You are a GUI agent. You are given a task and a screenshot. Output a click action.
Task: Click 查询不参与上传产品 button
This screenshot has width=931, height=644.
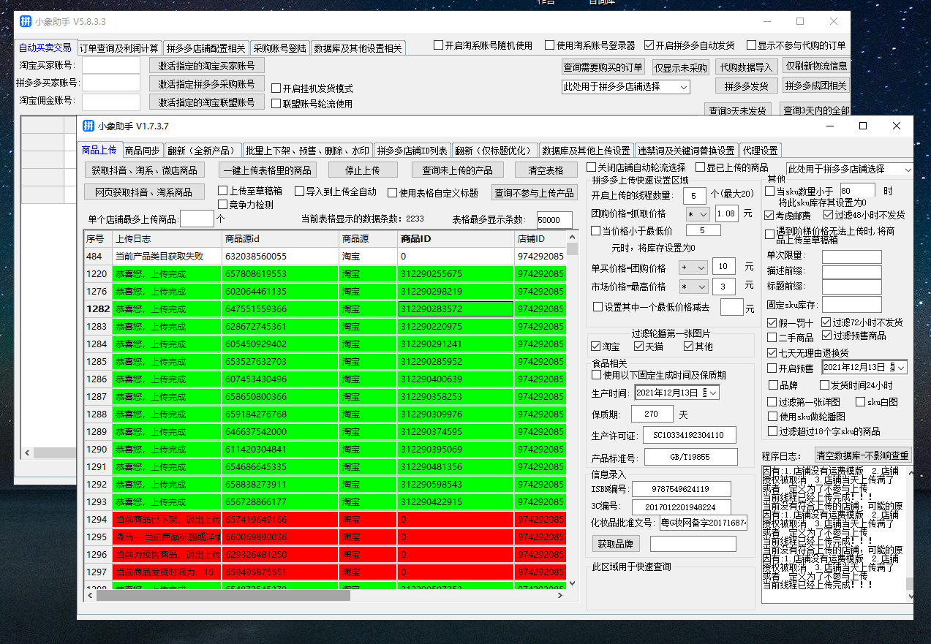(534, 193)
